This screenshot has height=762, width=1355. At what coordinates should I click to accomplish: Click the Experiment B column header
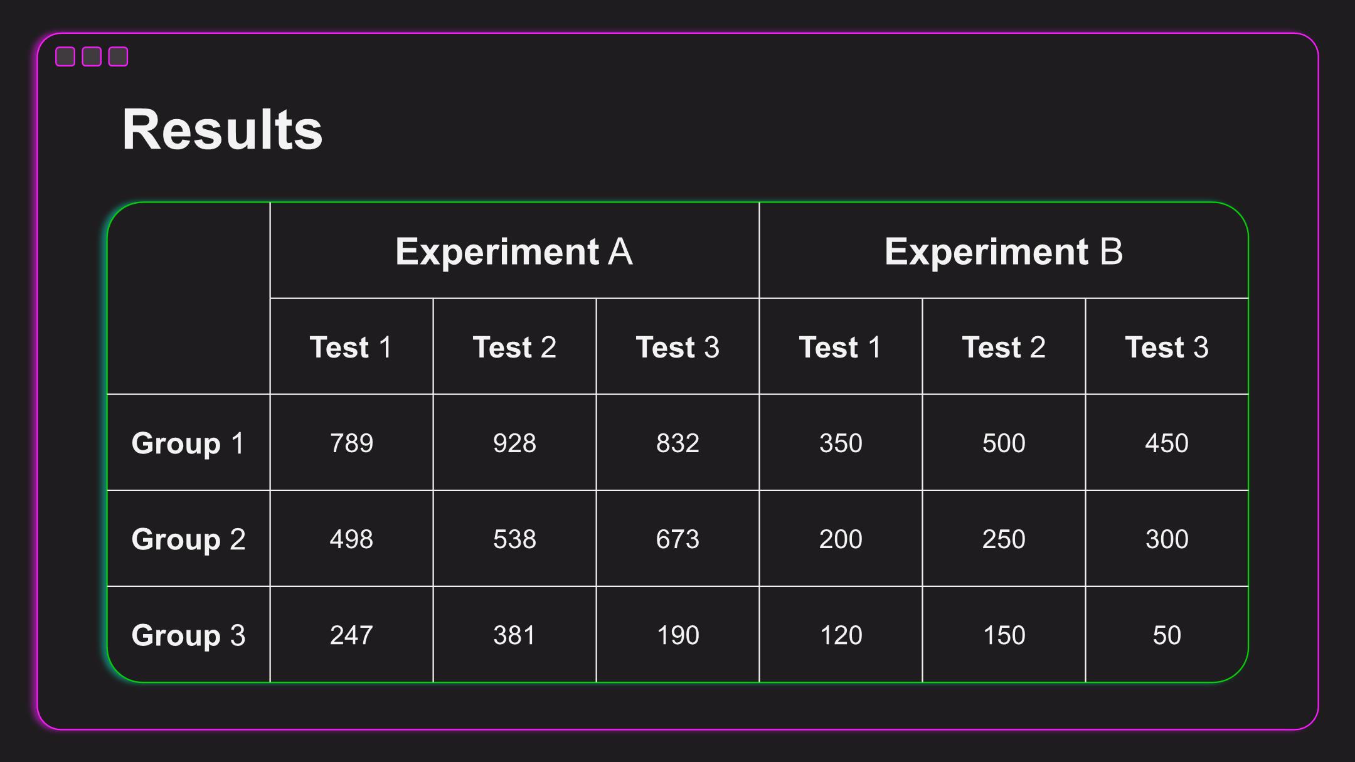1003,251
